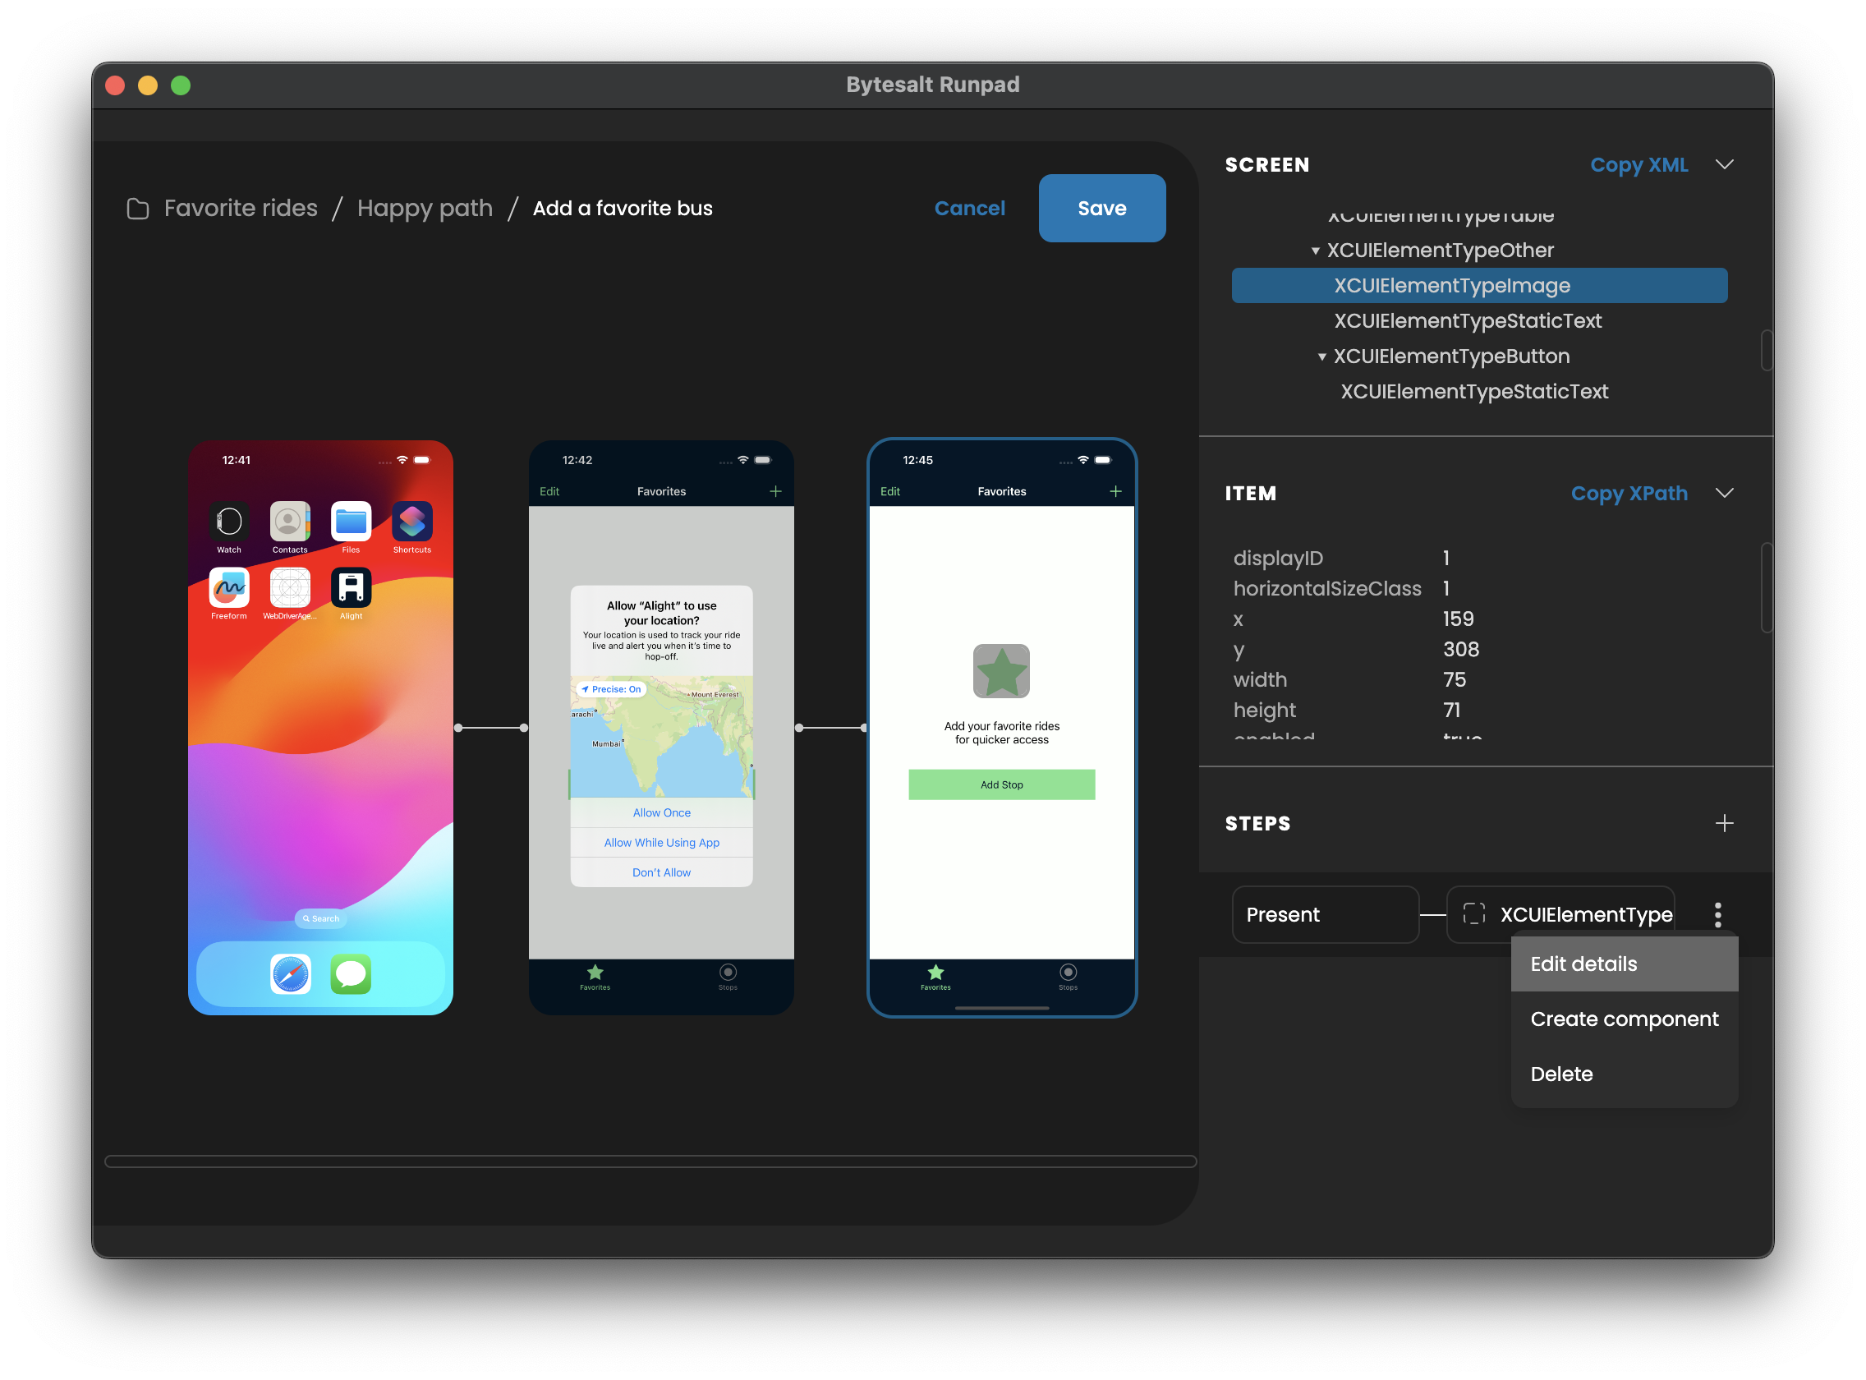The image size is (1866, 1380).
Task: Collapse the XCUIElementTypeButton tree node
Action: pyautogui.click(x=1321, y=356)
